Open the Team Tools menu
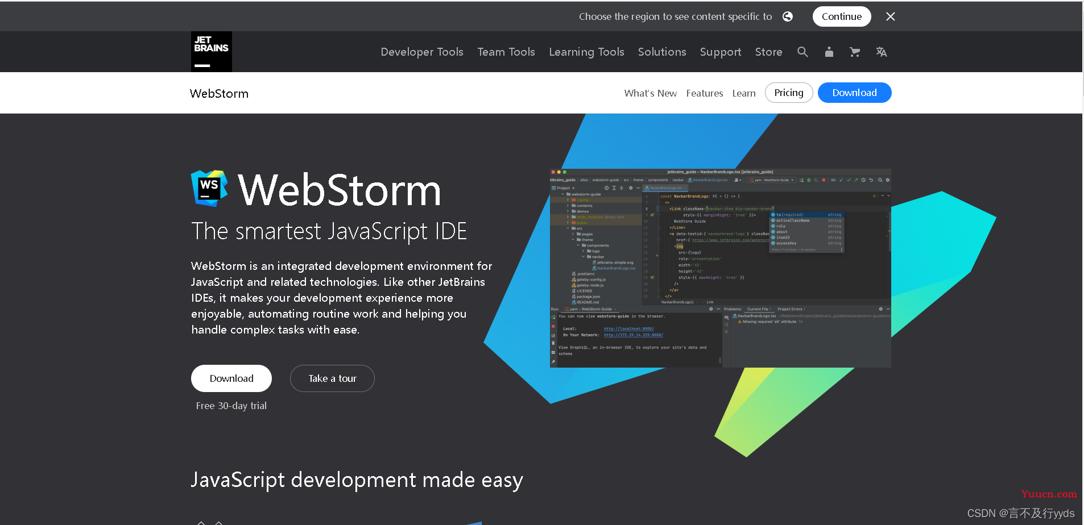Viewport: 1084px width, 525px height. coord(506,52)
